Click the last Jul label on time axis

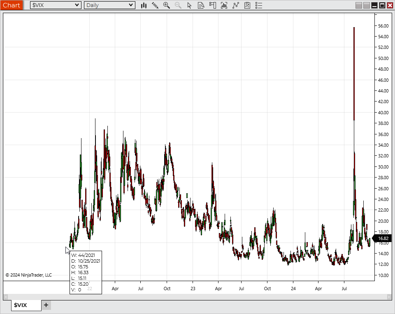(344, 289)
